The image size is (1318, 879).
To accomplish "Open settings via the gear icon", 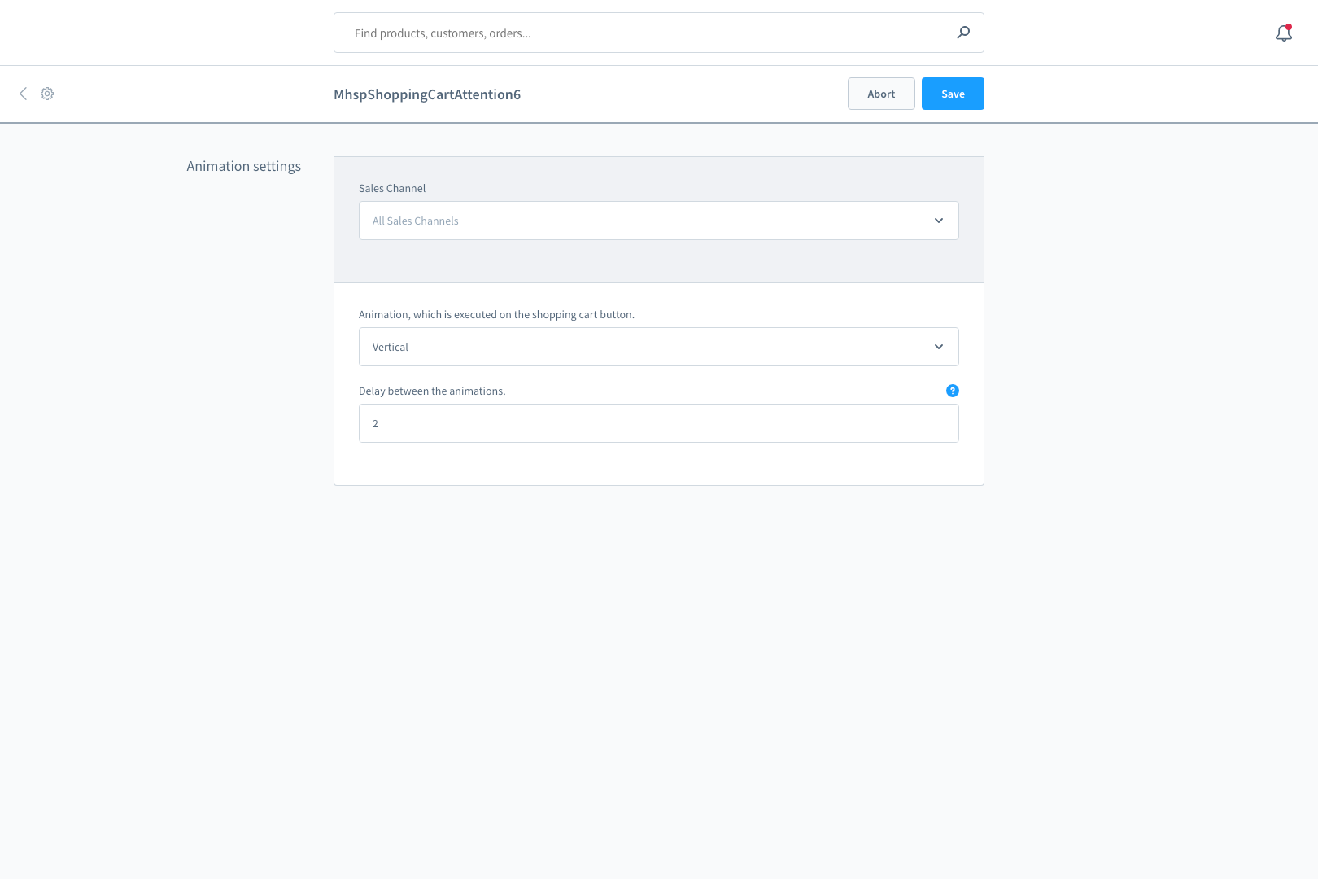I will click(x=47, y=94).
